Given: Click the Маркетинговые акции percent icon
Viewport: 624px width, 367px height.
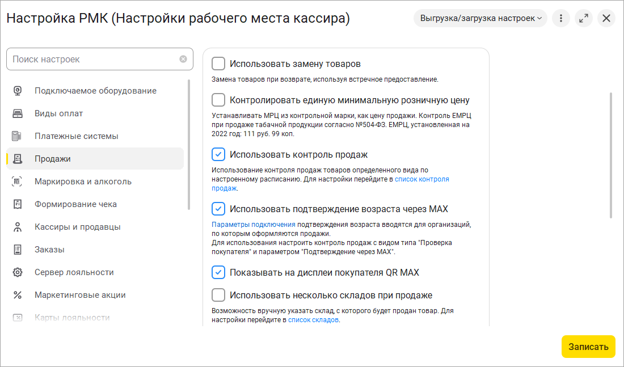Looking at the screenshot, I should click(x=18, y=295).
